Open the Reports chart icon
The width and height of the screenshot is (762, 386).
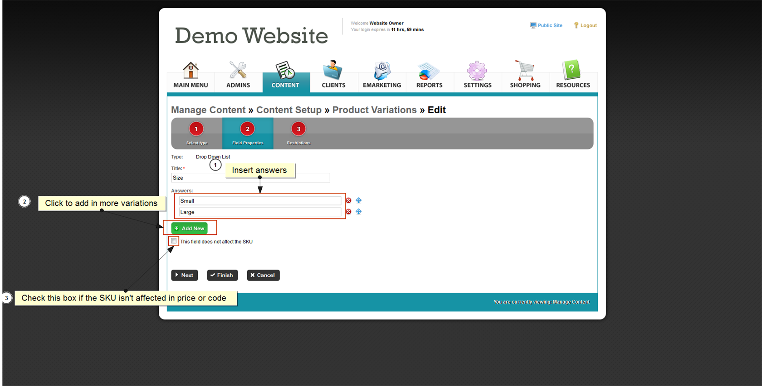point(429,71)
